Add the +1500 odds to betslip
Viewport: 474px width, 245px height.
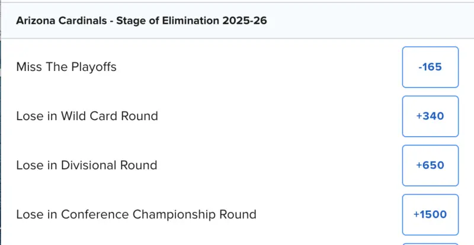coord(430,214)
